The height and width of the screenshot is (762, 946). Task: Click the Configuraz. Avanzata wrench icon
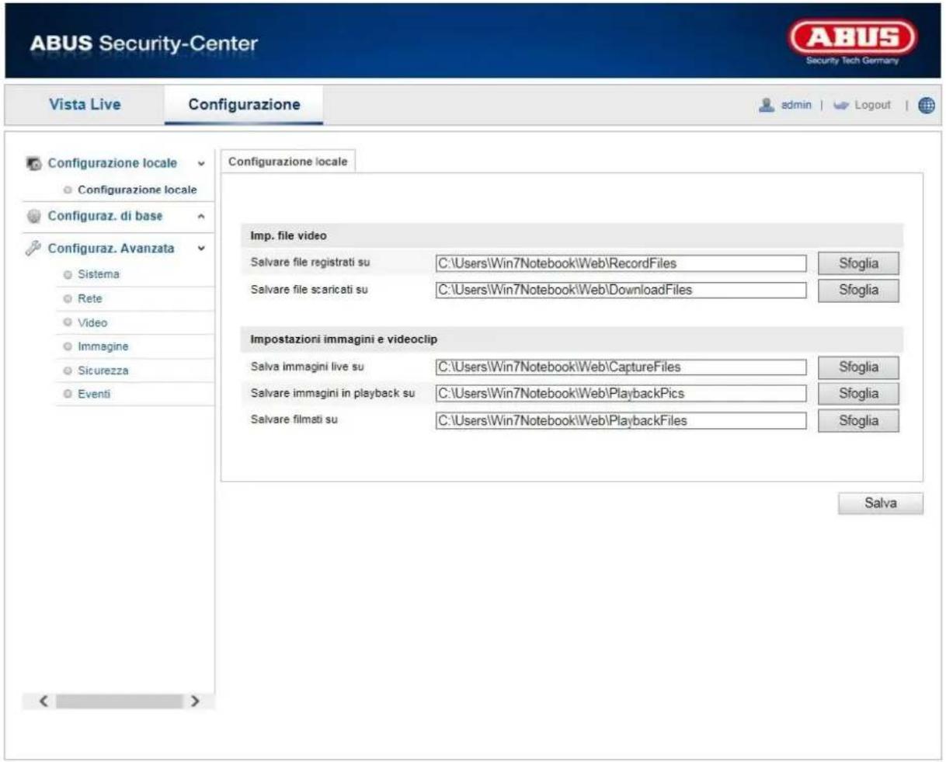(33, 249)
